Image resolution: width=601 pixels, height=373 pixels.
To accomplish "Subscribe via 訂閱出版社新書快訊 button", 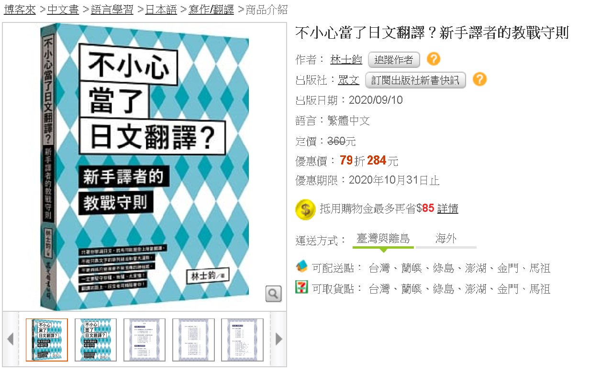I will pos(415,80).
